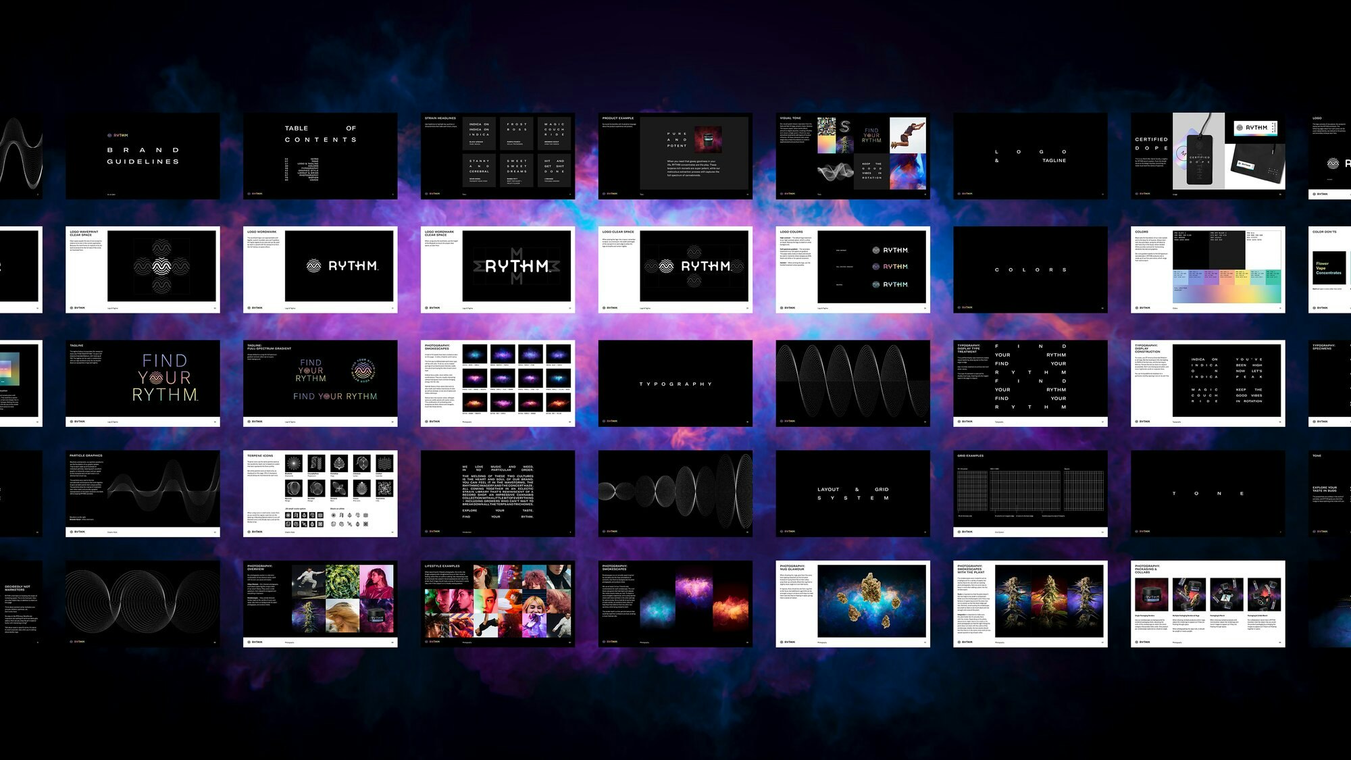Image resolution: width=1351 pixels, height=760 pixels.
Task: Open the Visual Tone slide
Action: (852, 155)
